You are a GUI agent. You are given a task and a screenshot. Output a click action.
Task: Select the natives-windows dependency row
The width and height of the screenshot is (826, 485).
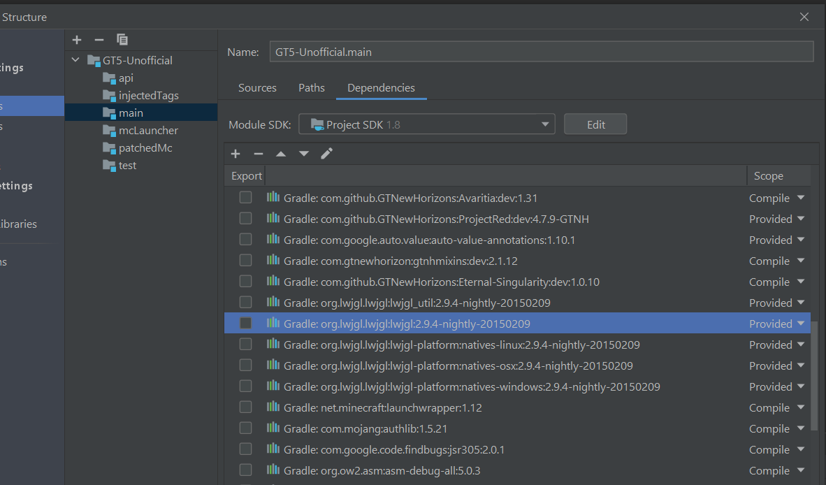pyautogui.click(x=517, y=386)
